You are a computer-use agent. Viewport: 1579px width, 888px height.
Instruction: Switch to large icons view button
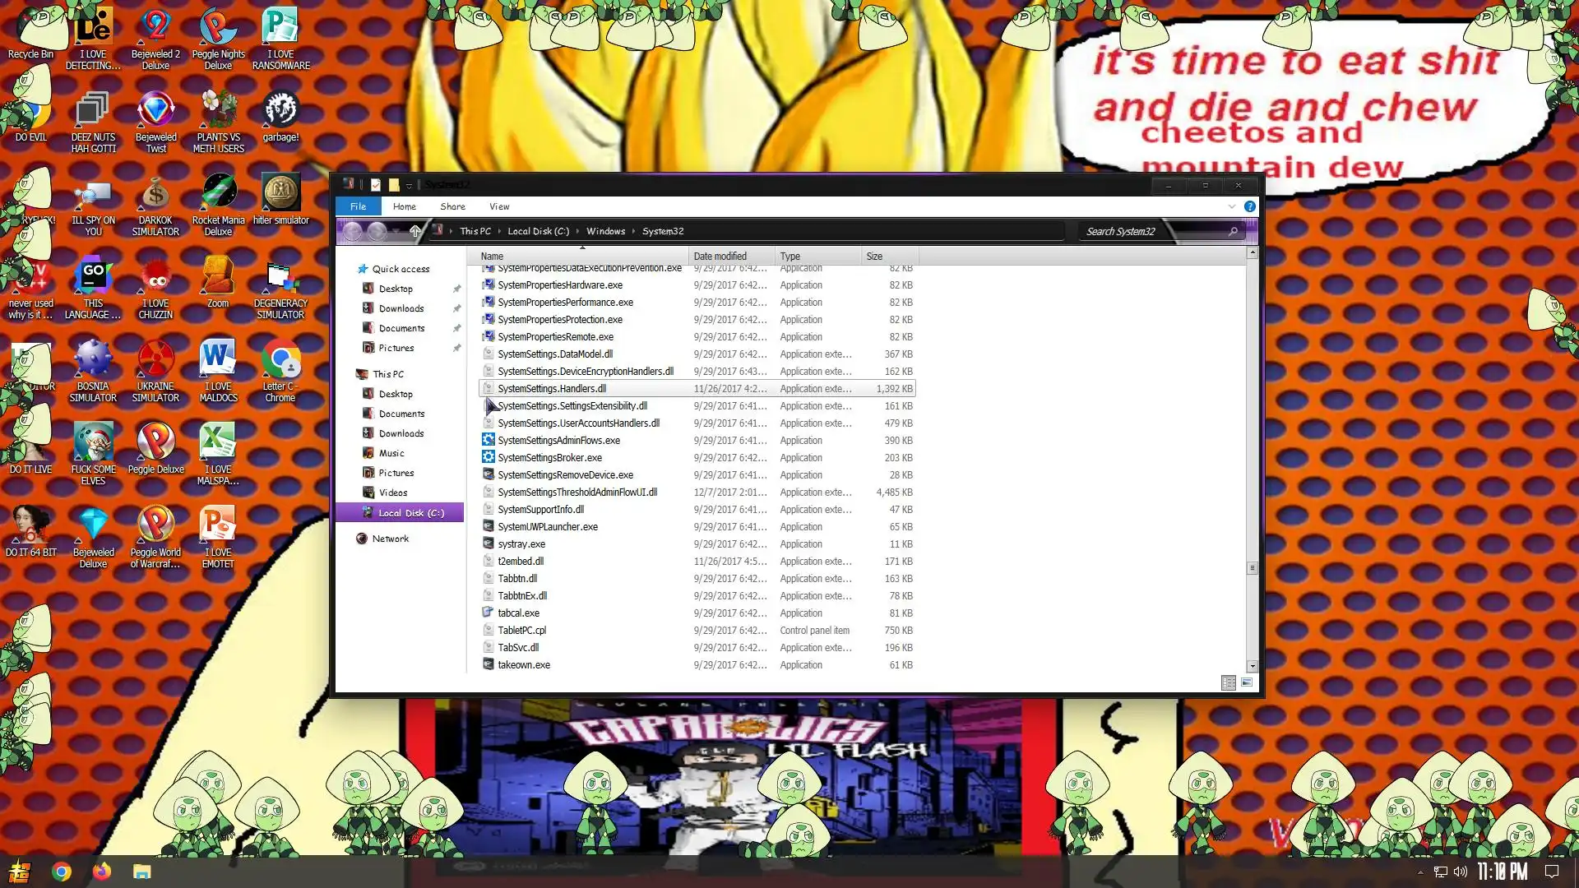(x=1247, y=682)
